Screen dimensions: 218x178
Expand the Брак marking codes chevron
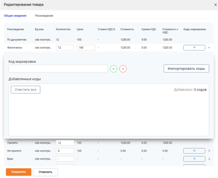coord(209,159)
